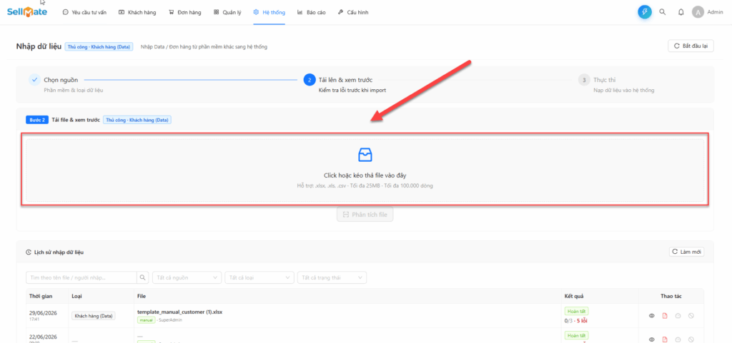Click the inbox upload icon in drop zone
The width and height of the screenshot is (732, 343).
[365, 155]
